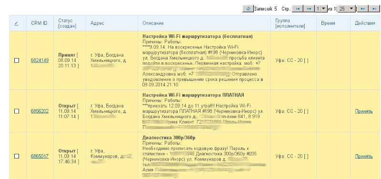The image size is (381, 179).
Task: Go to the first page
Action: pyautogui.click(x=298, y=9)
